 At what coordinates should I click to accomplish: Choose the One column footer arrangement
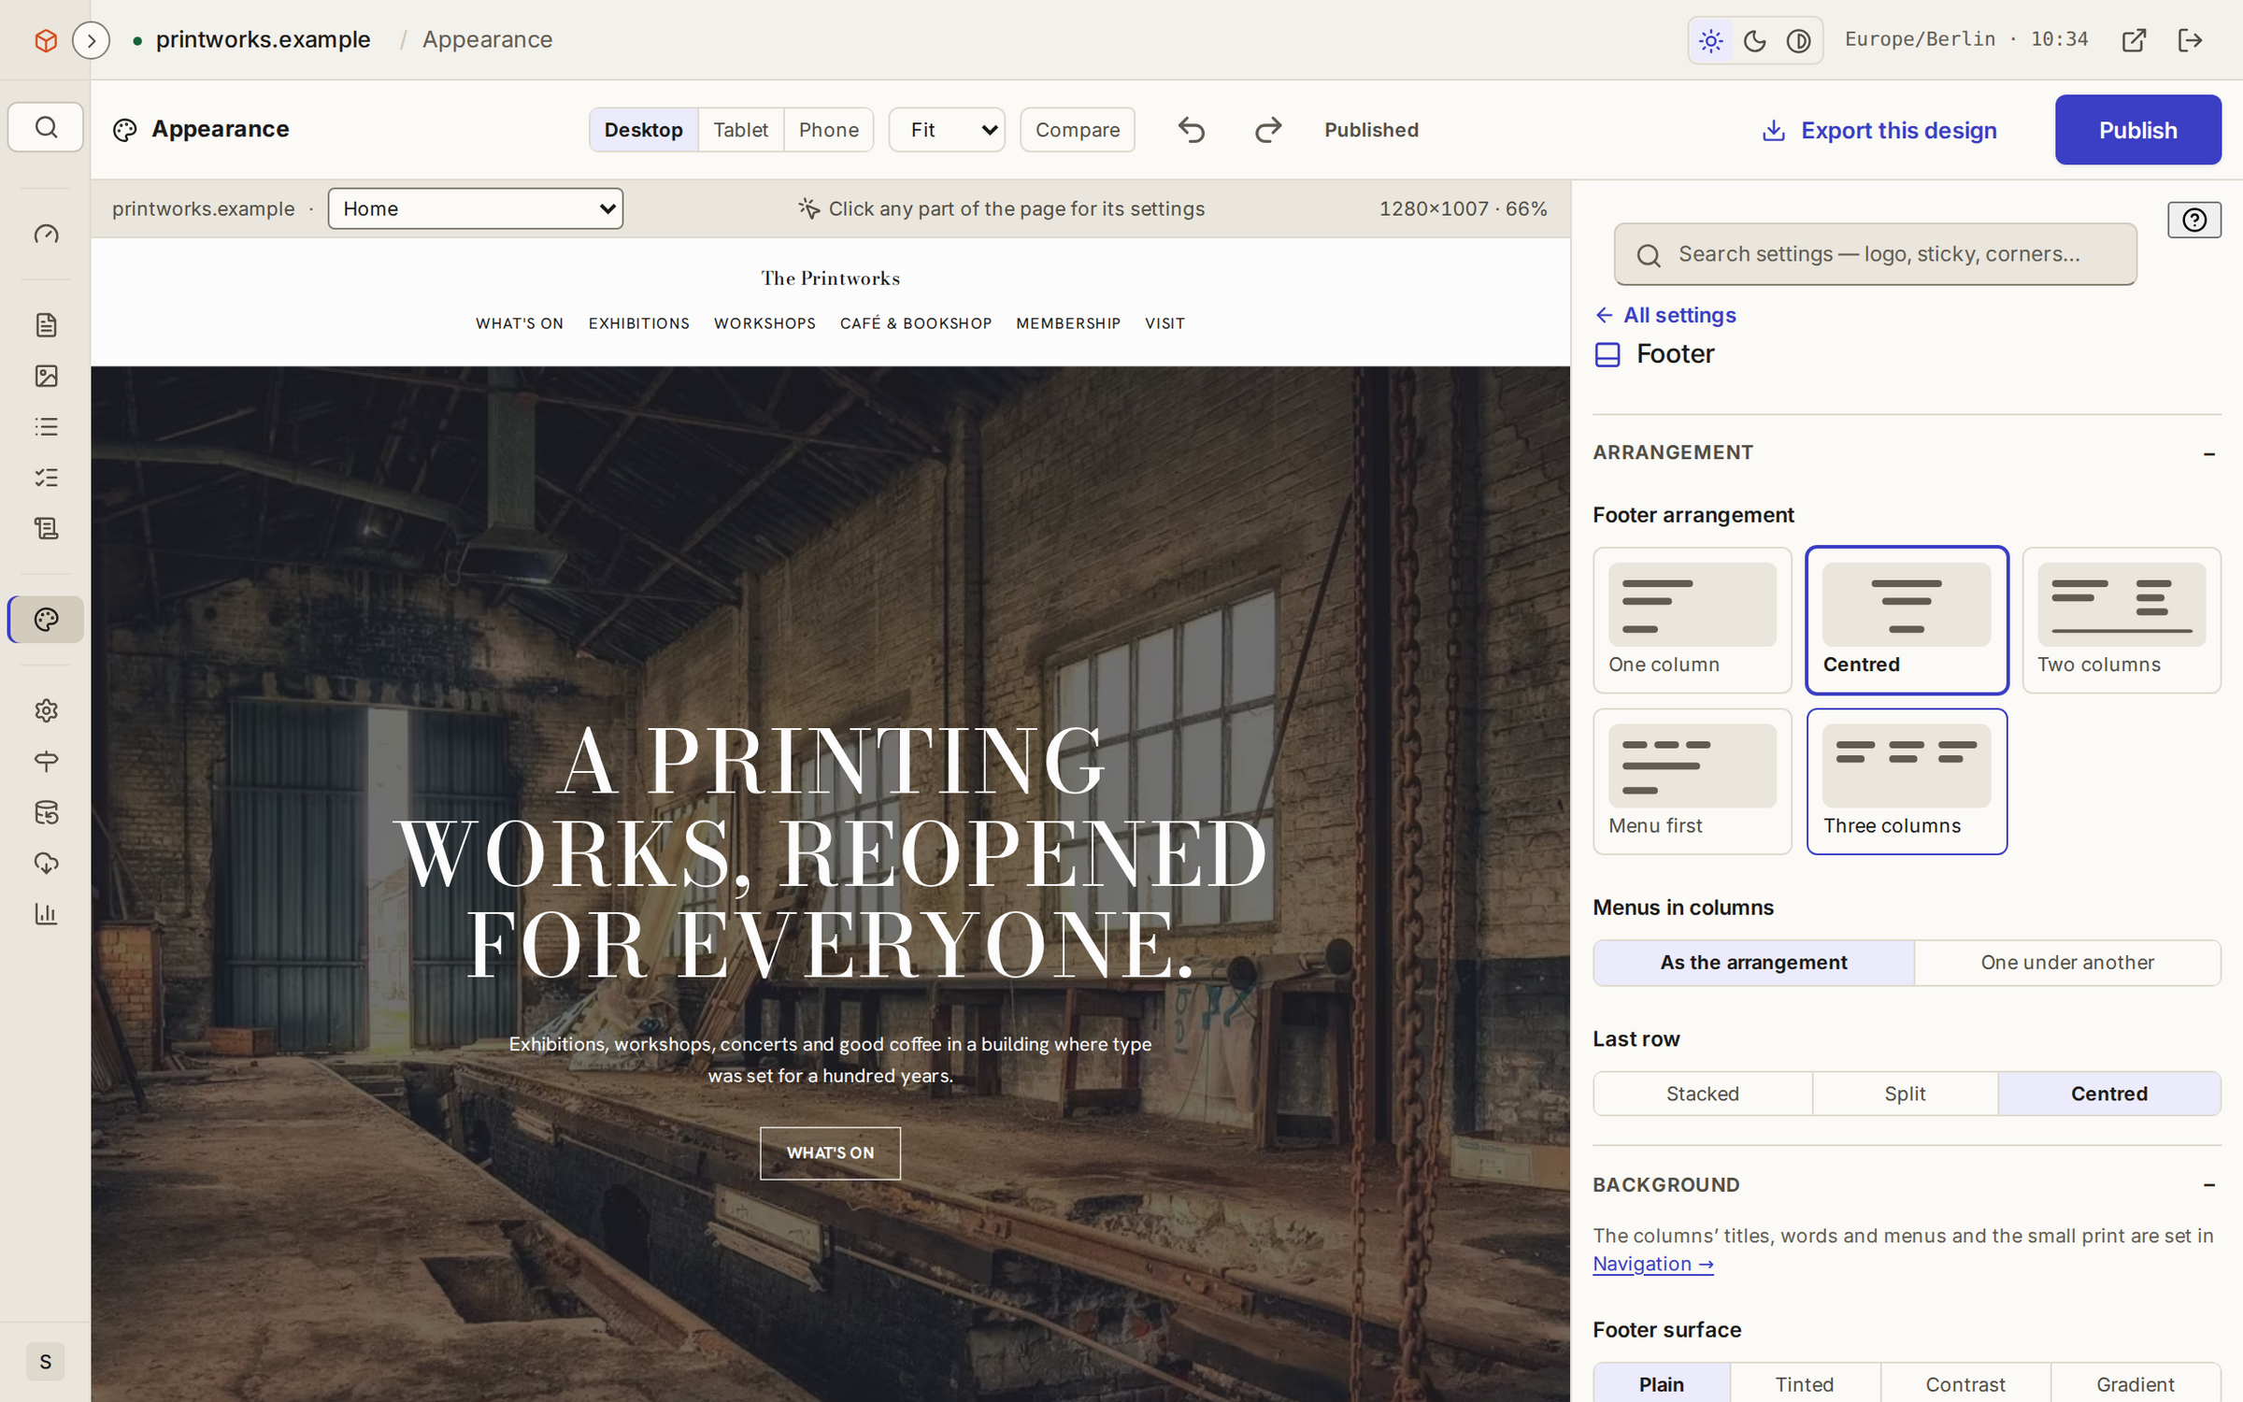[1693, 620]
